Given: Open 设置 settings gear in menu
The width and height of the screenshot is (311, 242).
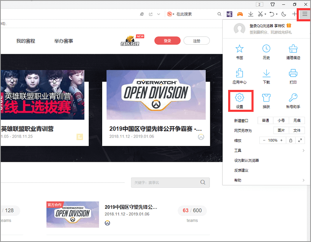Looking at the screenshot, I should coord(239,101).
